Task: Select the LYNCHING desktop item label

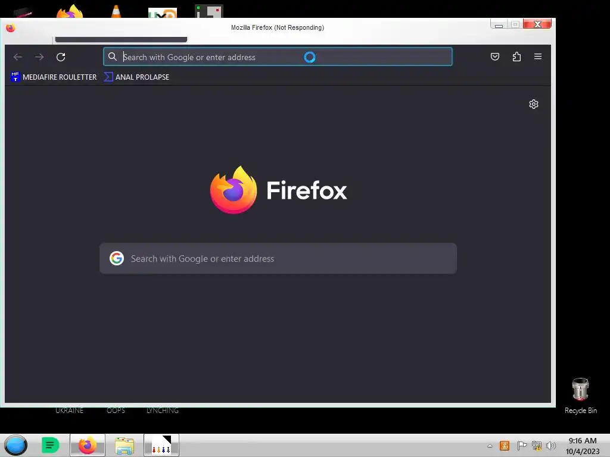Action: (163, 411)
